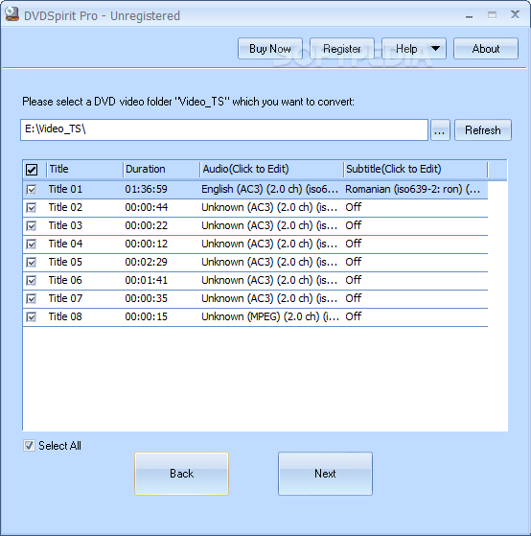
Task: Select the Title 06 row name
Action: tap(65, 280)
